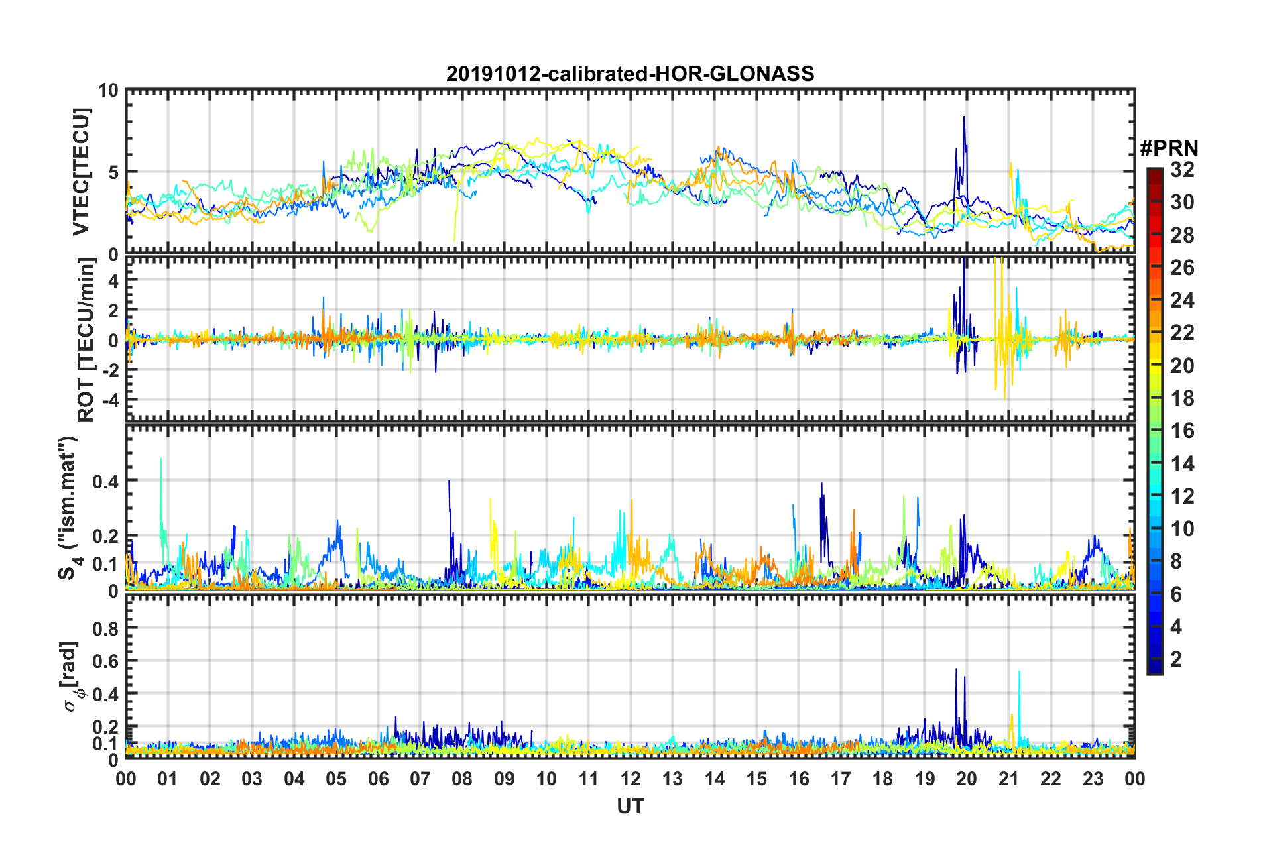
Task: Select the VTEC[TECU] y-axis label
Action: [x=81, y=172]
